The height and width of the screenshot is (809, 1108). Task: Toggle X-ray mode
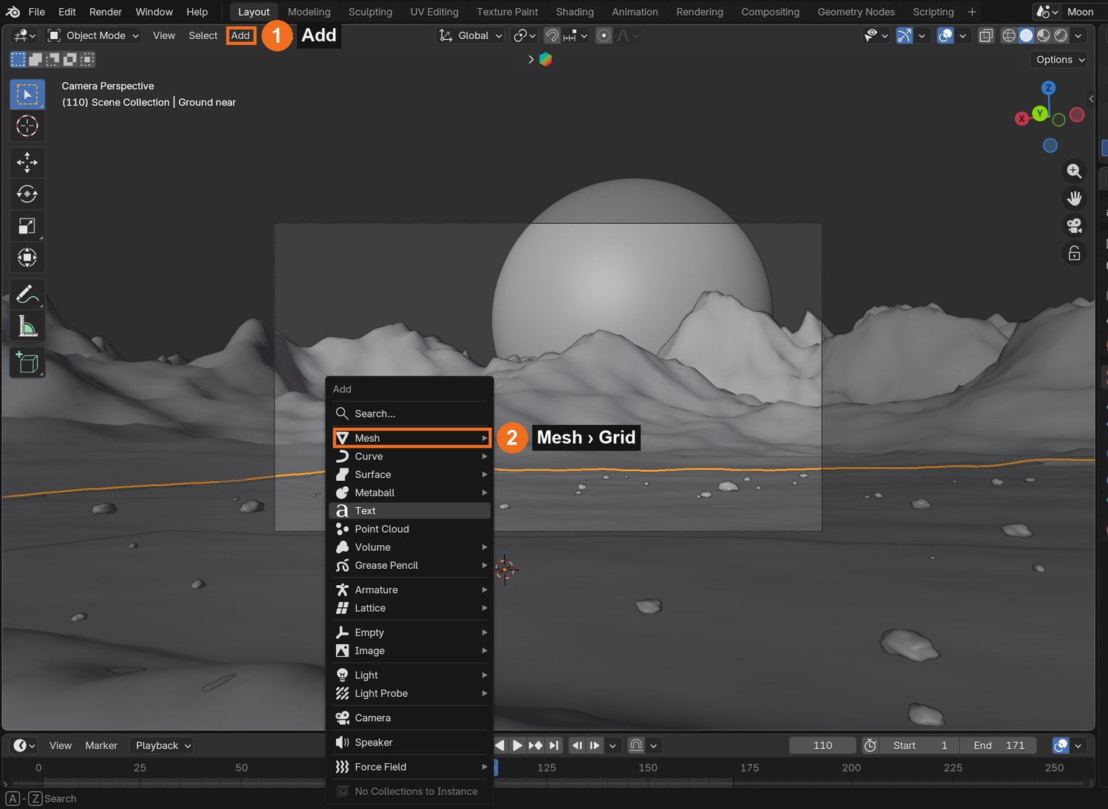(986, 35)
